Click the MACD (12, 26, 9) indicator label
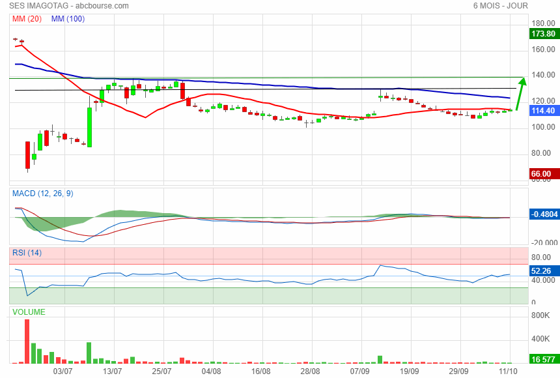Viewport: 560px width, 378px height. click(43, 194)
